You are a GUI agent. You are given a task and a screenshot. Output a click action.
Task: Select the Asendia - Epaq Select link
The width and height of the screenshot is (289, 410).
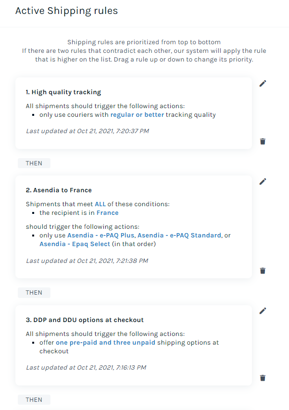pos(75,244)
